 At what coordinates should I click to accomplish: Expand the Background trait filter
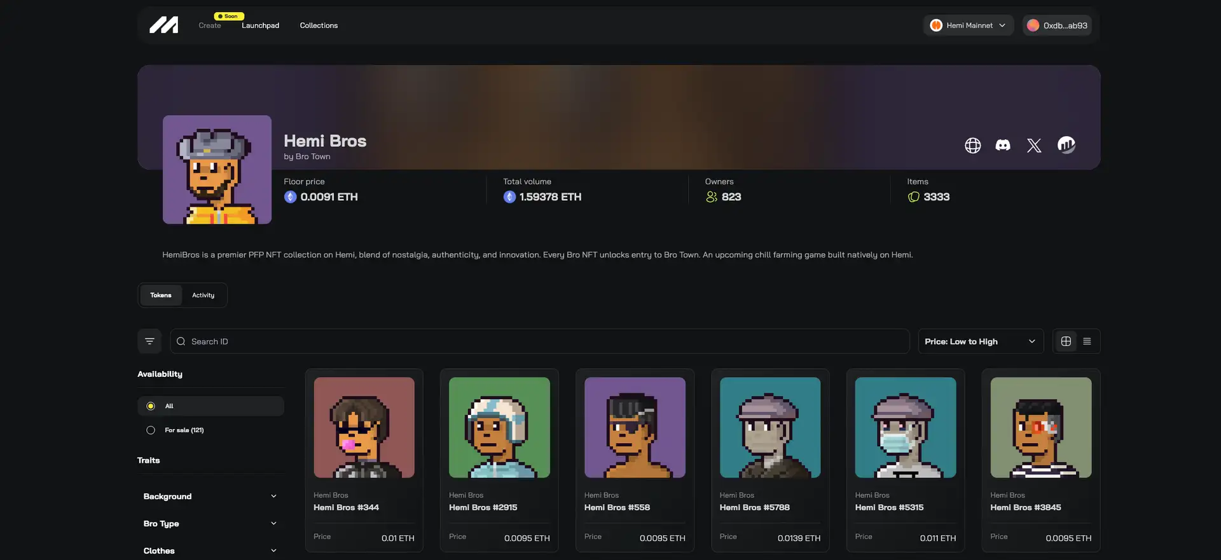click(210, 496)
